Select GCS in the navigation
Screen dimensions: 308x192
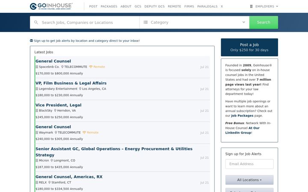pyautogui.click(x=138, y=6)
